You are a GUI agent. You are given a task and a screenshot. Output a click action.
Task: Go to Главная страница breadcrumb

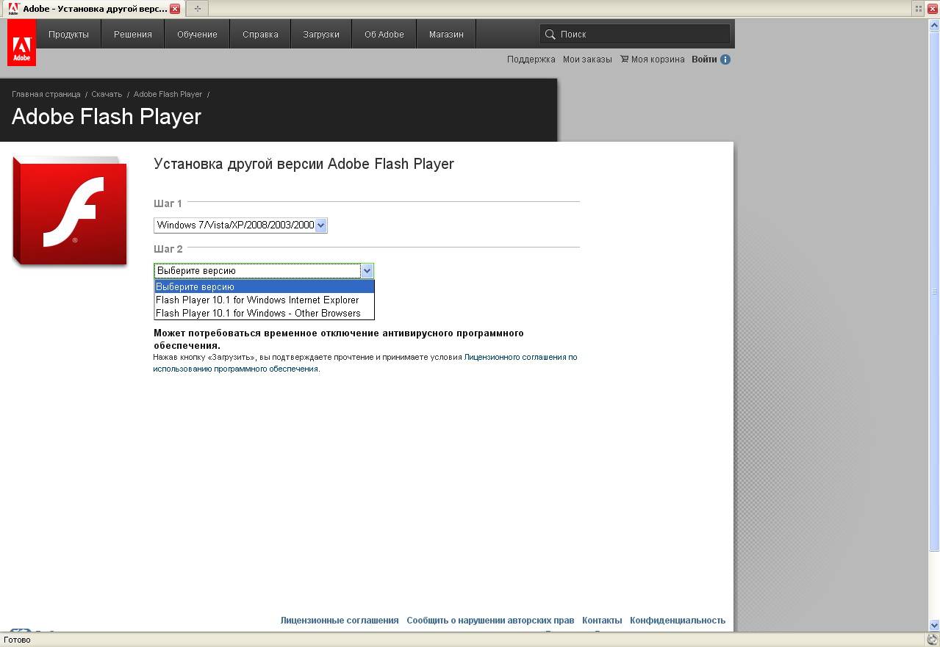pyautogui.click(x=46, y=94)
